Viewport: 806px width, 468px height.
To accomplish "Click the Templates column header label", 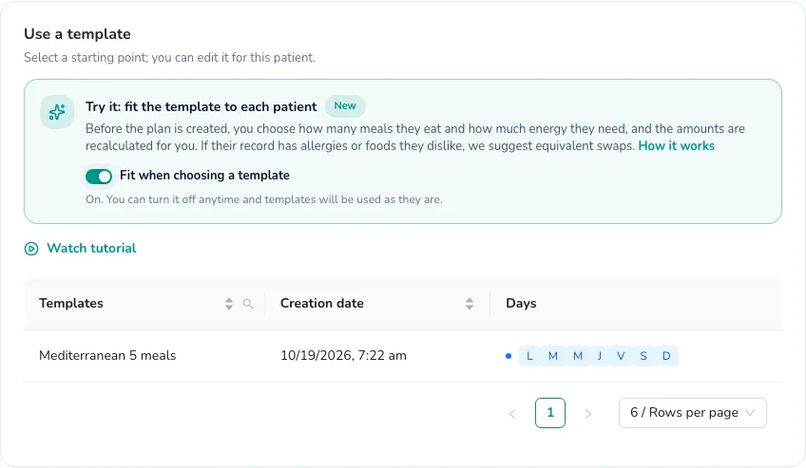I will 71,303.
